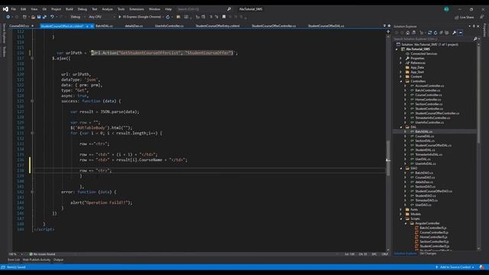Open the Extensions menu
The width and height of the screenshot is (489, 275).
137,9
